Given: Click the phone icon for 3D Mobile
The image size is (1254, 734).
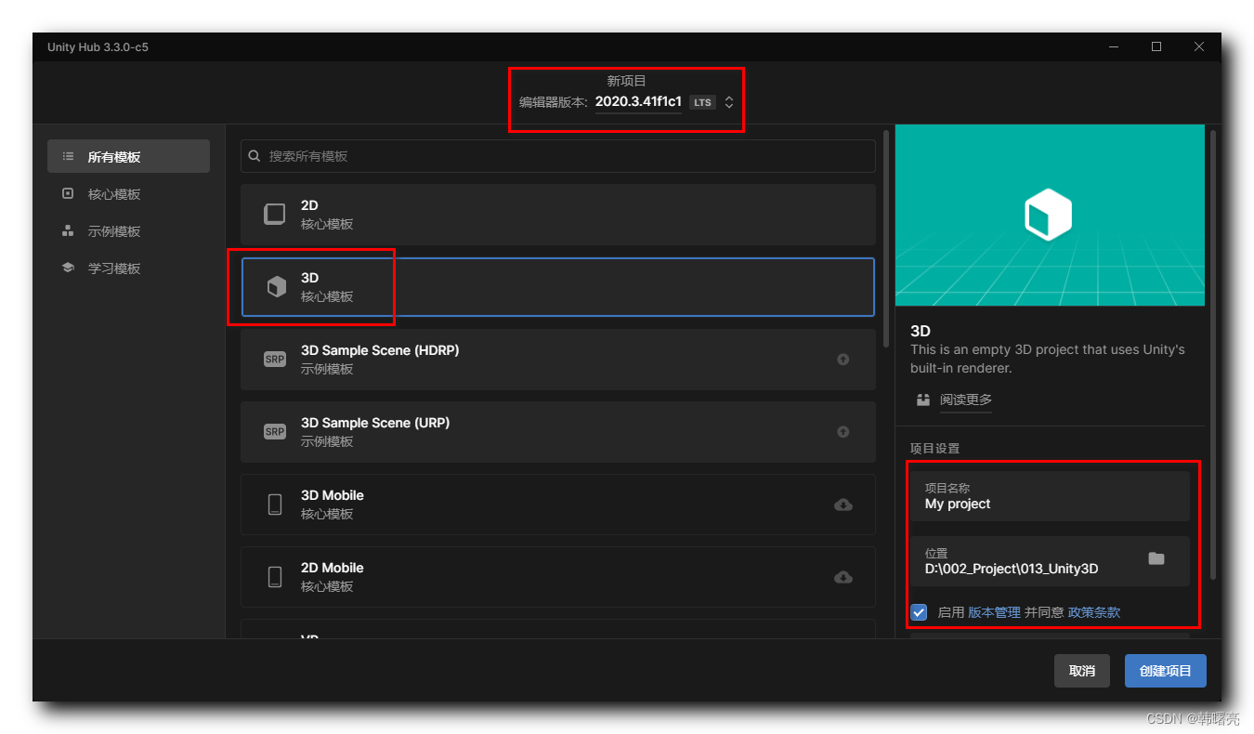Looking at the screenshot, I should coord(275,505).
